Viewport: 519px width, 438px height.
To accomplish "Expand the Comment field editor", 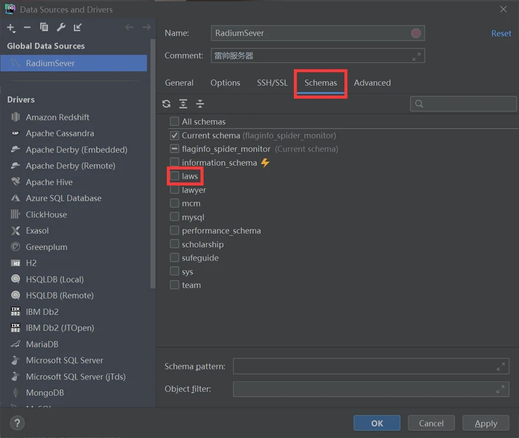I will pyautogui.click(x=416, y=56).
